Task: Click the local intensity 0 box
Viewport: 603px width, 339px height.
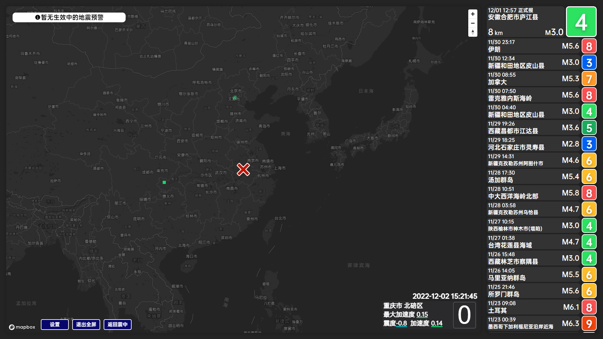Action: 464,315
